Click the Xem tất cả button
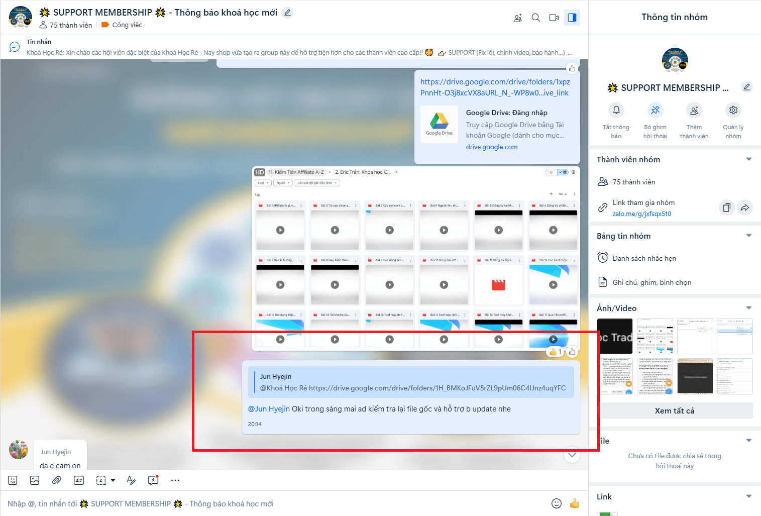Image resolution: width=761 pixels, height=516 pixels. point(675,410)
